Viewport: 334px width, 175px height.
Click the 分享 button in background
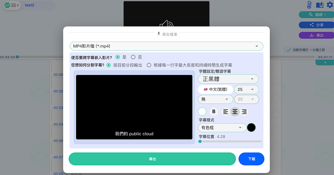(316, 25)
